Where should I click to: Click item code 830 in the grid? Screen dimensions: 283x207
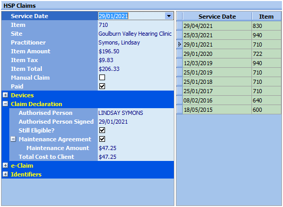coord(266,26)
